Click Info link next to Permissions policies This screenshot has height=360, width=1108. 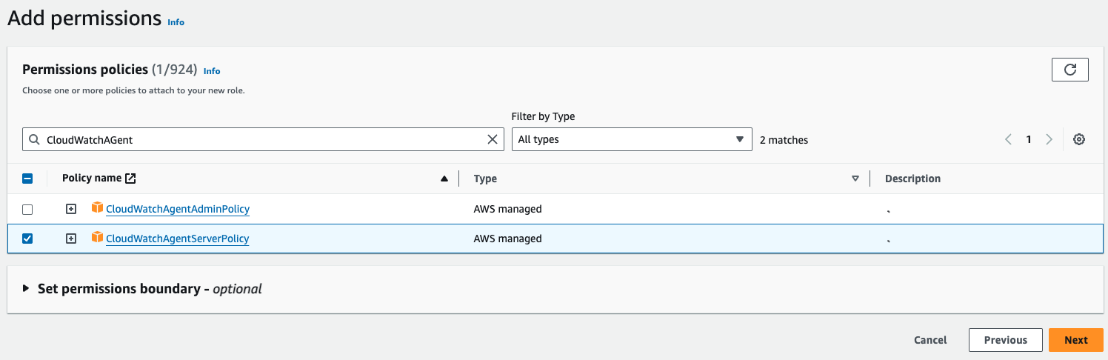click(212, 71)
